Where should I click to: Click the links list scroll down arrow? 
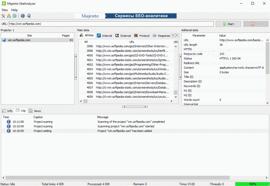click(175, 97)
